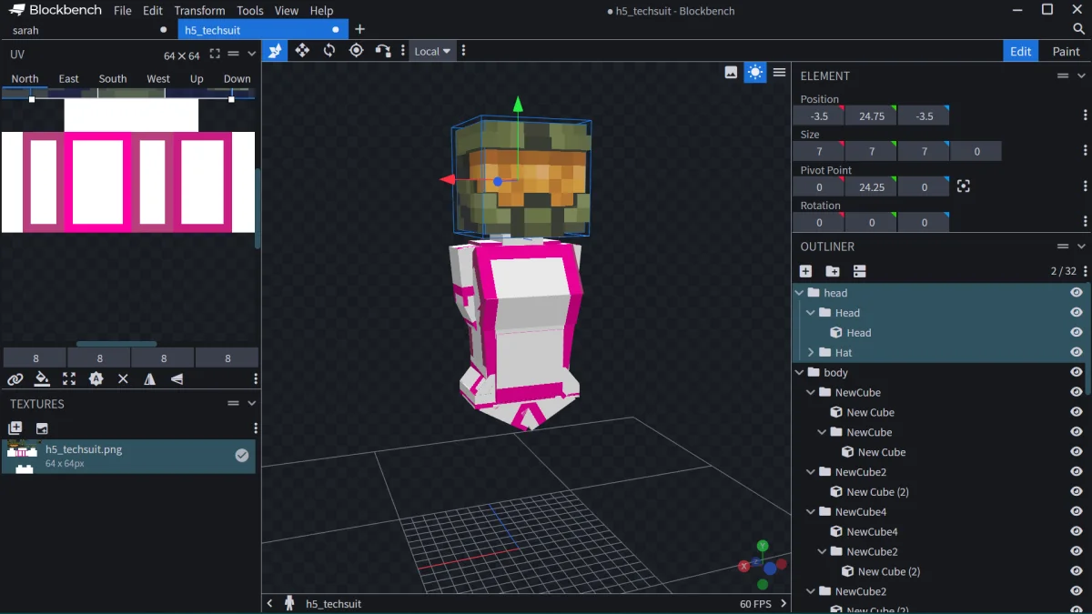Toggle visibility of the Hat group
The image size is (1092, 614).
point(1077,353)
